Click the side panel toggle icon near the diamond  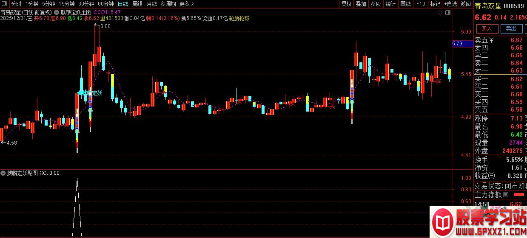pyautogui.click(x=447, y=13)
